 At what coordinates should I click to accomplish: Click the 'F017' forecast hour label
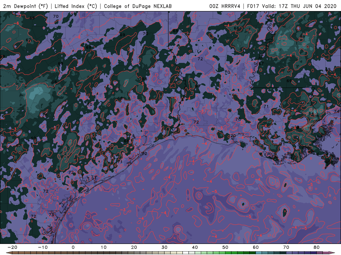point(253,6)
